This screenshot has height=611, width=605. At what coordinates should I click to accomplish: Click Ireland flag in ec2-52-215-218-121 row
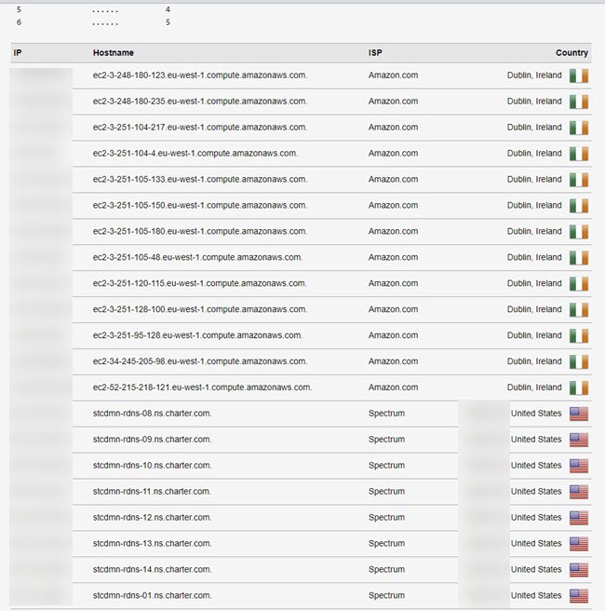579,388
